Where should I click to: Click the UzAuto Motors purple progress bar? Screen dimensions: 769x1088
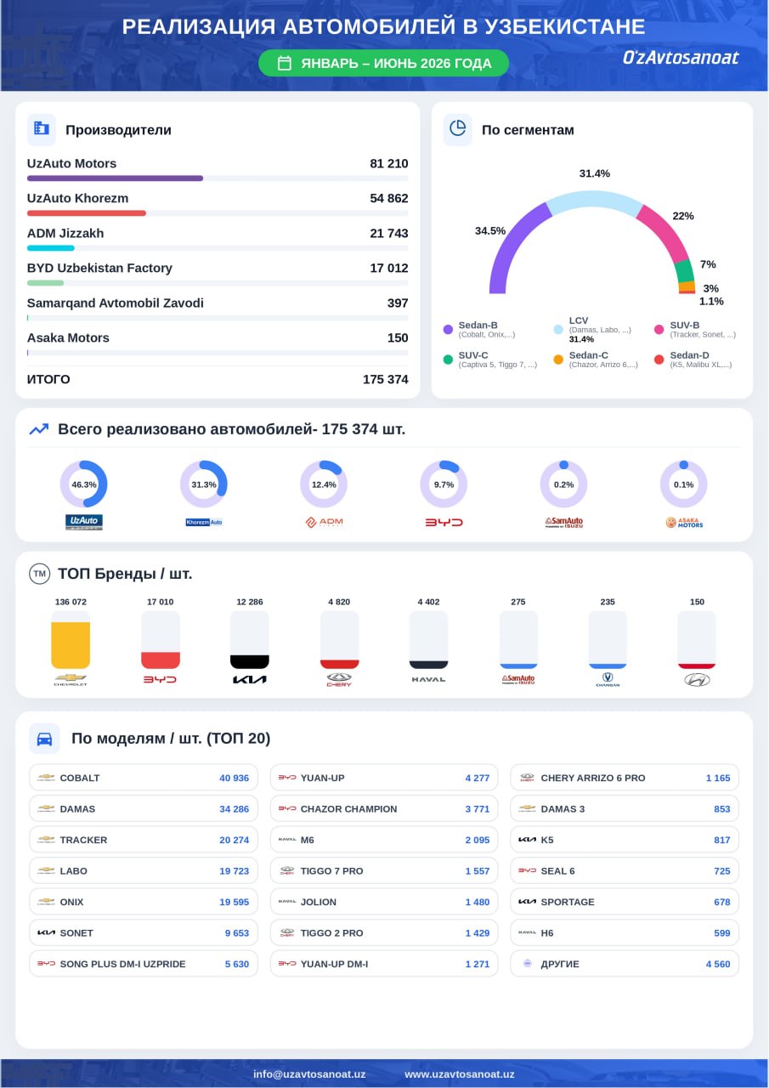[x=115, y=178]
